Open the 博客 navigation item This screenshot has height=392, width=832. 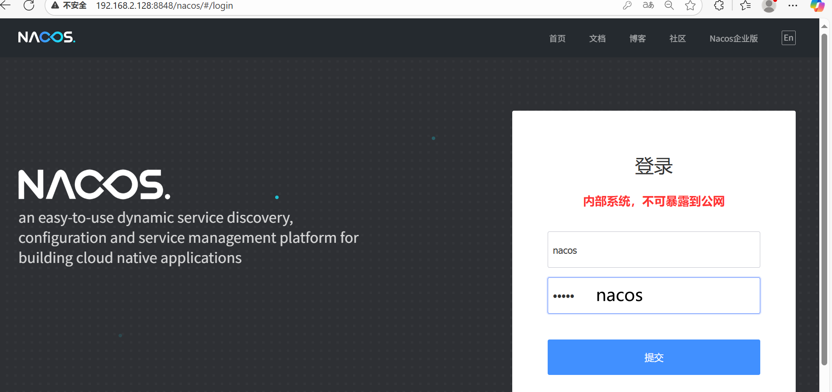tap(638, 38)
